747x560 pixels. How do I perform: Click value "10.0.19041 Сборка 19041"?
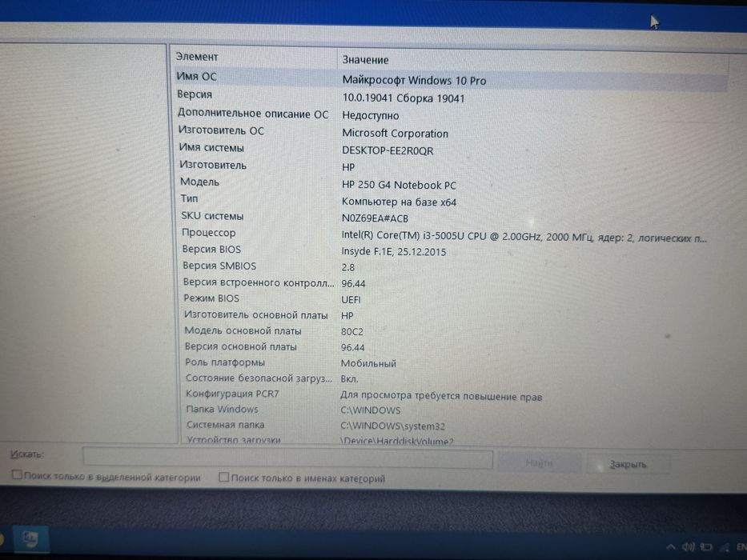(403, 98)
